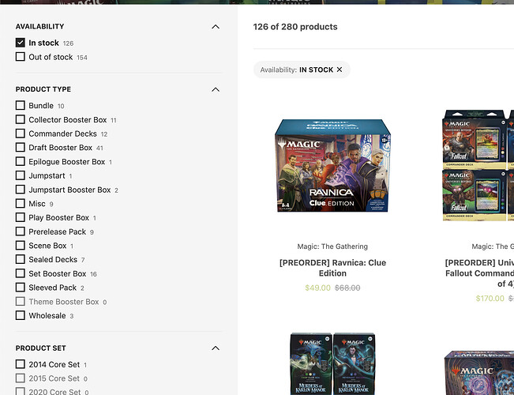Click the AVAILABILITY section heading
The height and width of the screenshot is (395, 514).
(x=39, y=26)
